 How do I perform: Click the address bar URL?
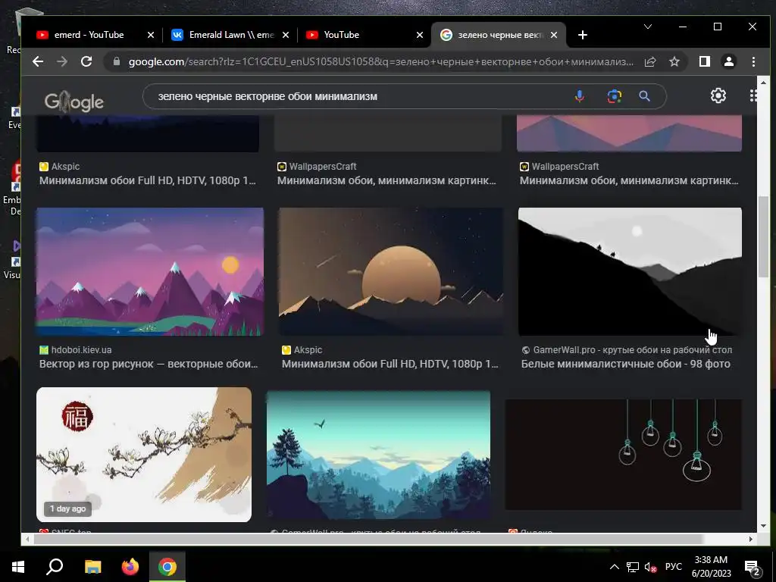(x=380, y=62)
